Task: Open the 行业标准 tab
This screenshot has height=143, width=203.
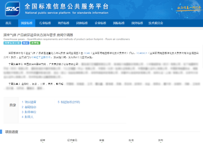Action: 45,23
